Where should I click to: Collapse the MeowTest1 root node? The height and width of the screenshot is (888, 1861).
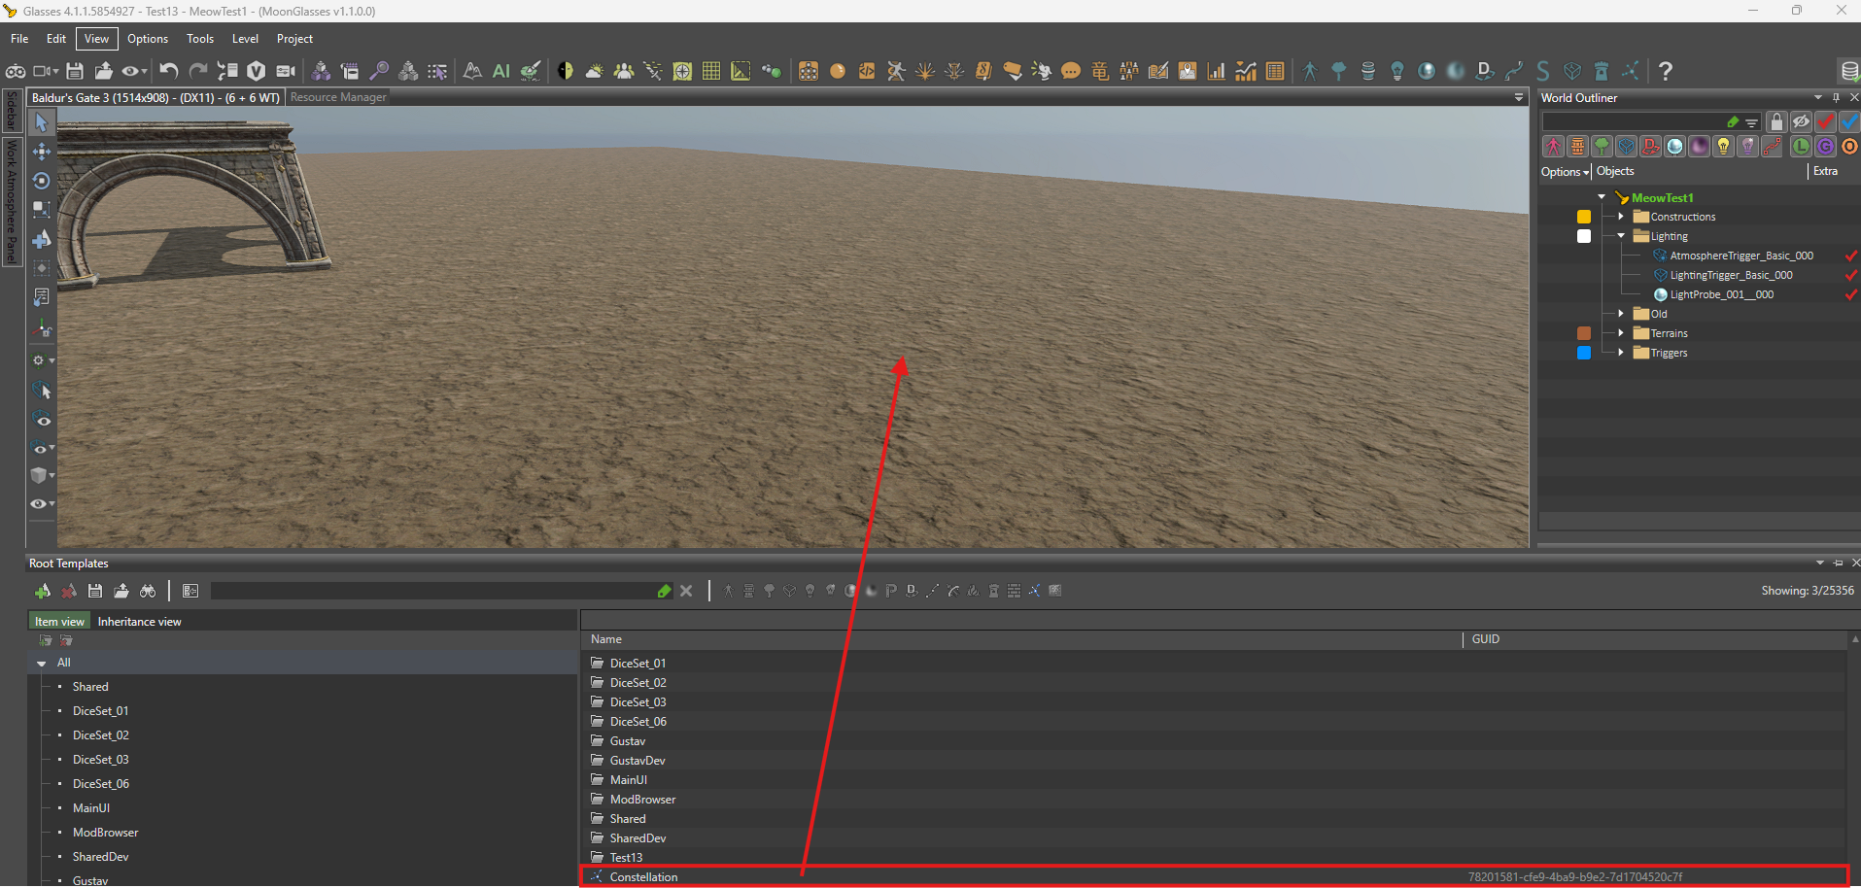point(1602,197)
